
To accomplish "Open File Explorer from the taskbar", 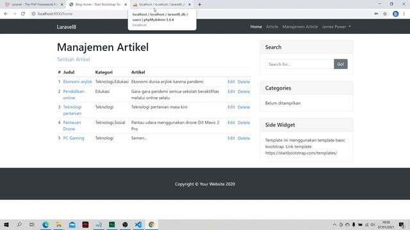I will 59,224.
